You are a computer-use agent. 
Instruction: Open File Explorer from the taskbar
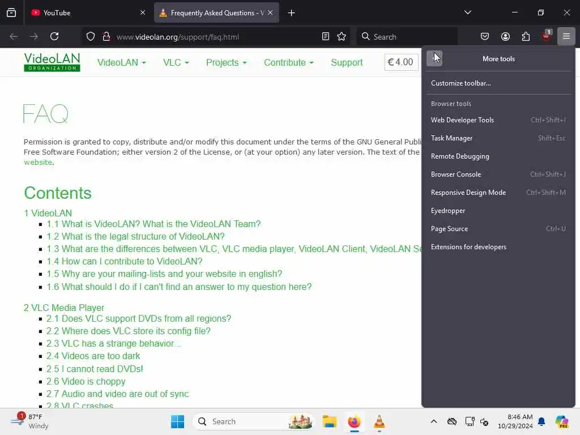pos(329,421)
